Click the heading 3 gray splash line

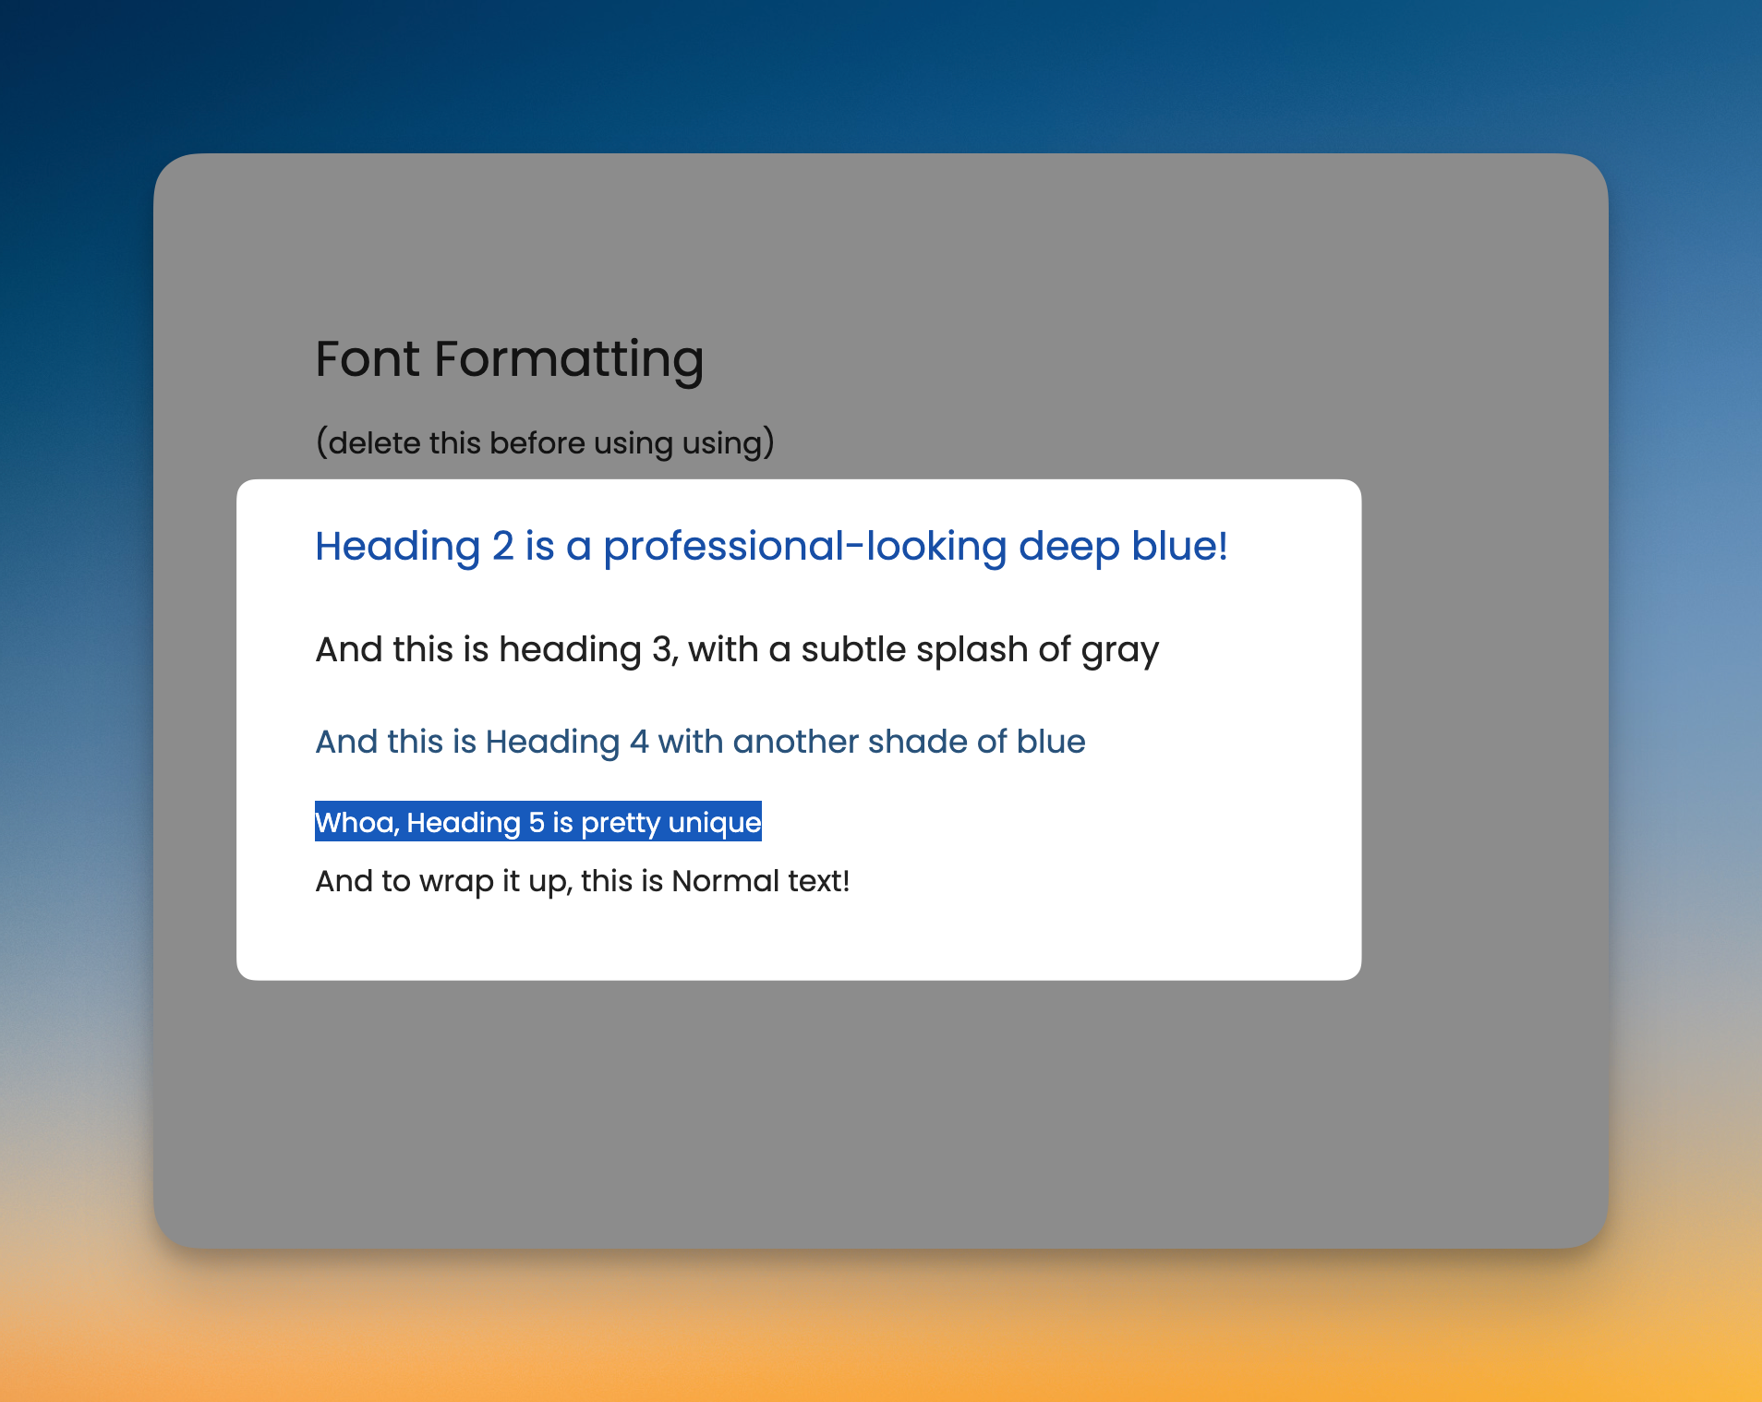click(737, 650)
